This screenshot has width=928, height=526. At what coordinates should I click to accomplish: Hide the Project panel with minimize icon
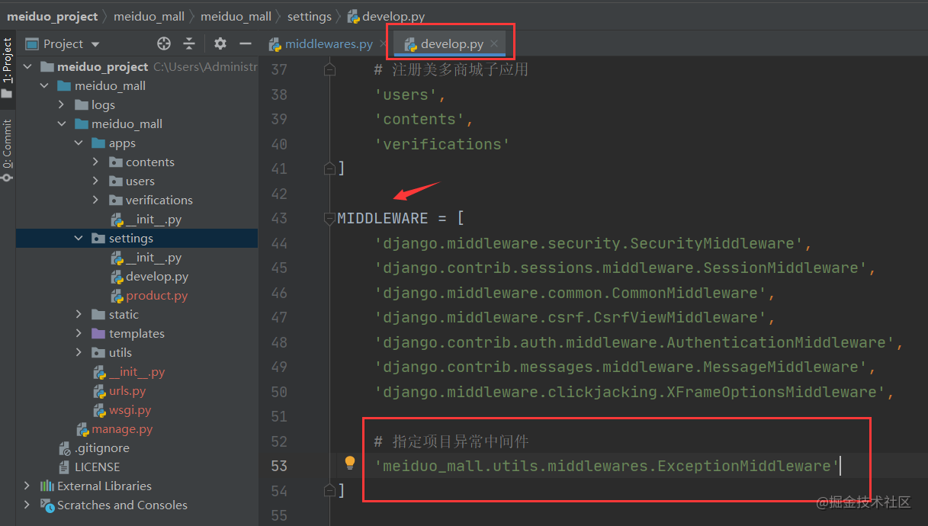click(x=246, y=43)
